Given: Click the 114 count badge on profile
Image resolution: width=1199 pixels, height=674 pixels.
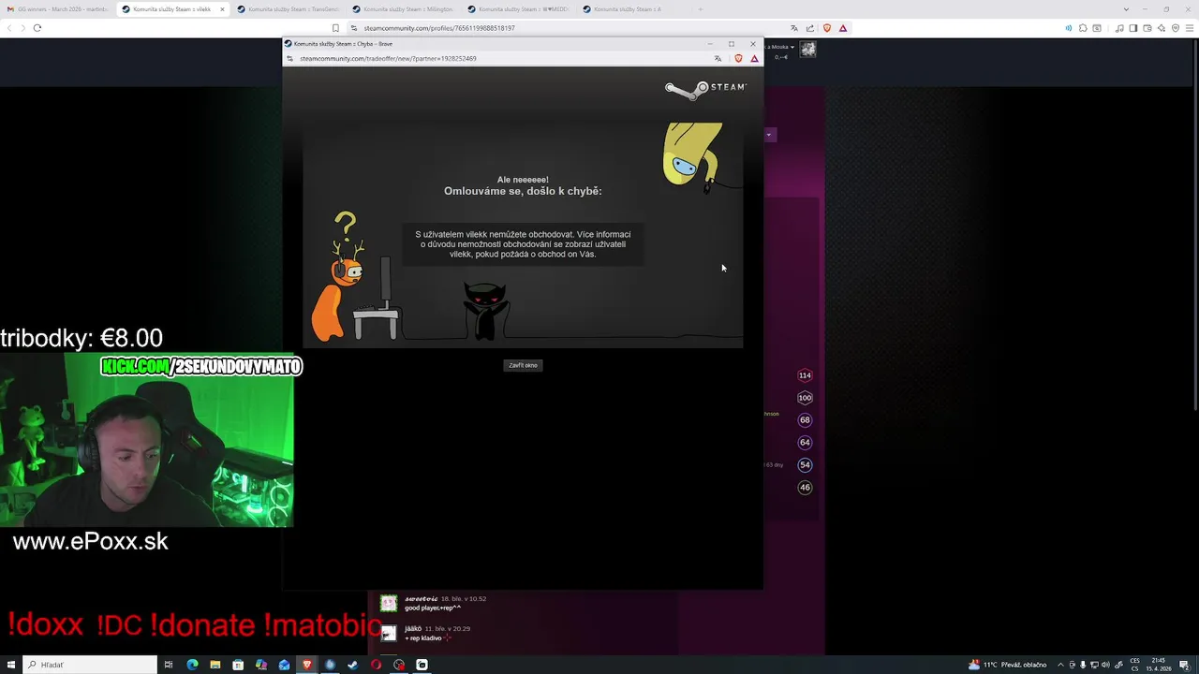Looking at the screenshot, I should coord(805,375).
